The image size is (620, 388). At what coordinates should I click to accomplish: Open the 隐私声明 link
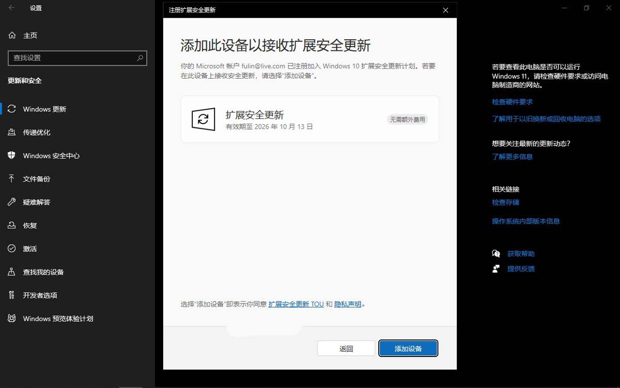(348, 304)
